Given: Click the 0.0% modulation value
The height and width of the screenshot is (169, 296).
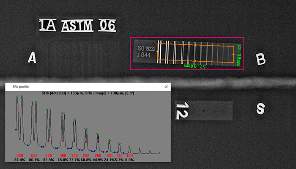Looking at the screenshot, I should [129, 160].
